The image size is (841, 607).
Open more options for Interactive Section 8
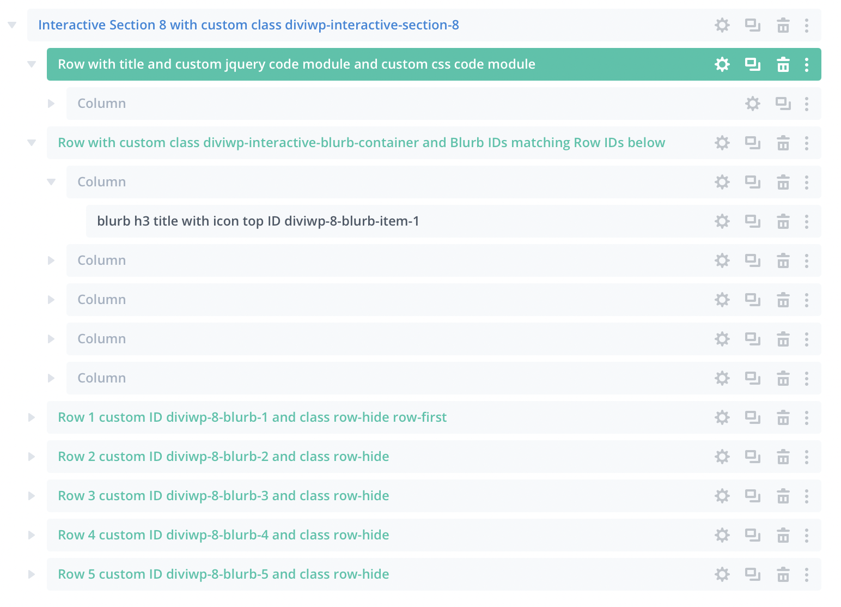pyautogui.click(x=807, y=25)
